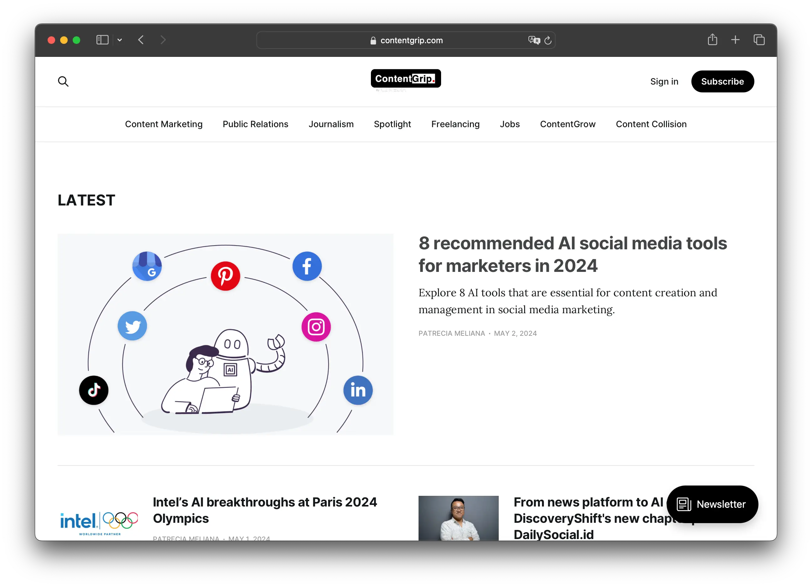The width and height of the screenshot is (812, 587).
Task: Click the translate page icon in address bar
Action: pyautogui.click(x=534, y=40)
